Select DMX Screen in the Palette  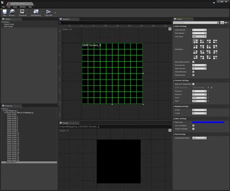click(8, 26)
